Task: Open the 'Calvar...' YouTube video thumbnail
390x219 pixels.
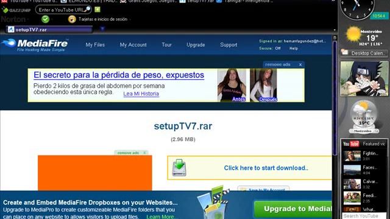Action: point(352,184)
